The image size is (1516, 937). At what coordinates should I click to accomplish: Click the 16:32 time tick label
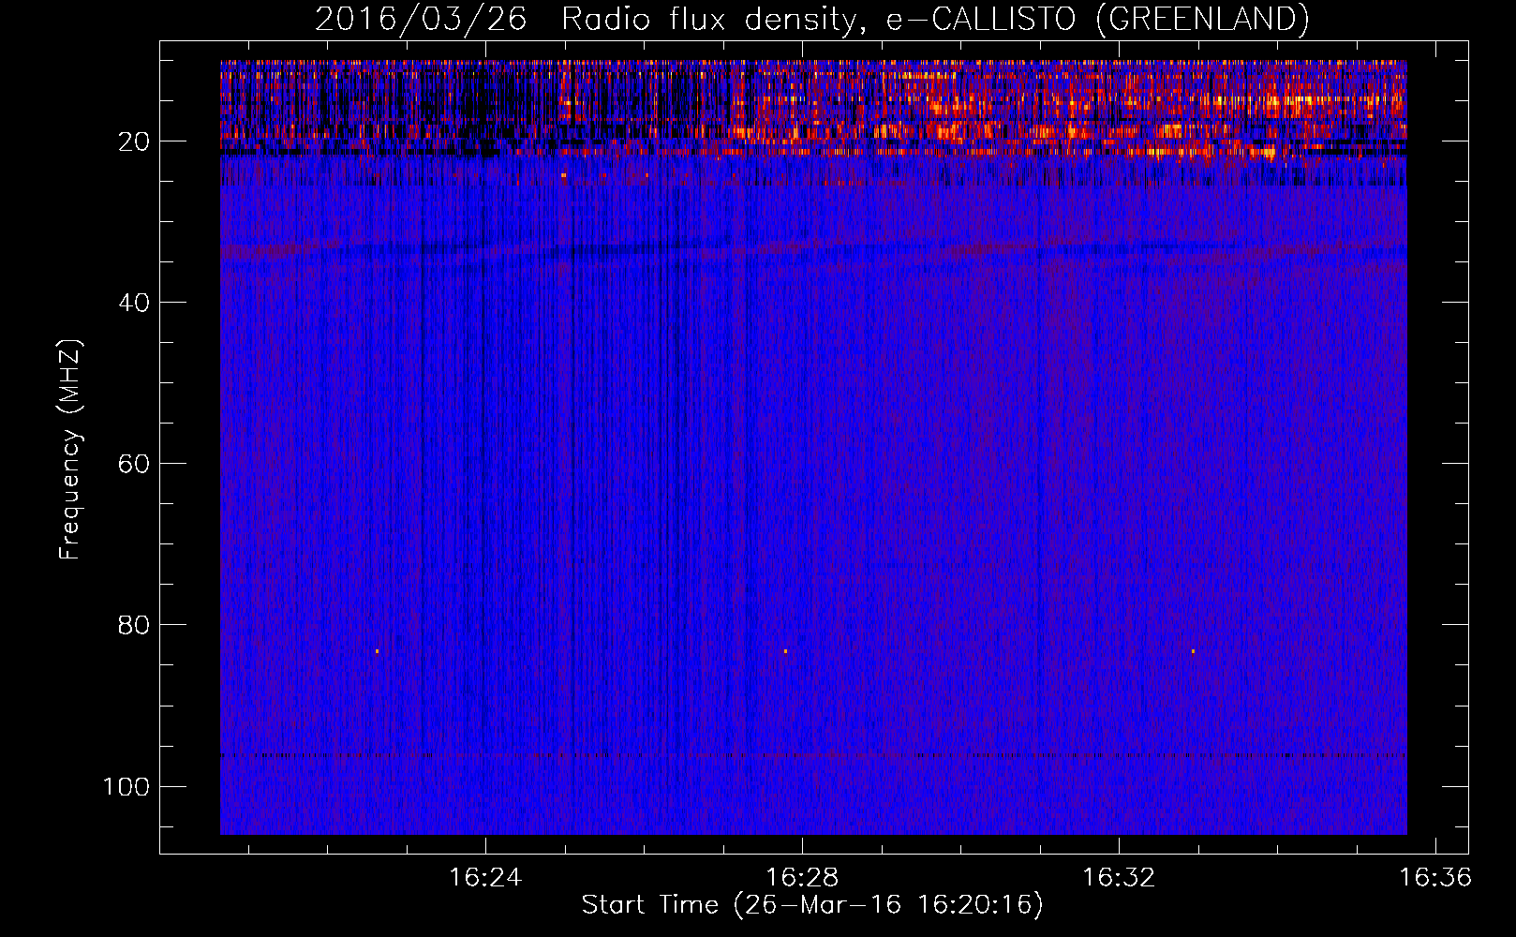pos(1119,877)
